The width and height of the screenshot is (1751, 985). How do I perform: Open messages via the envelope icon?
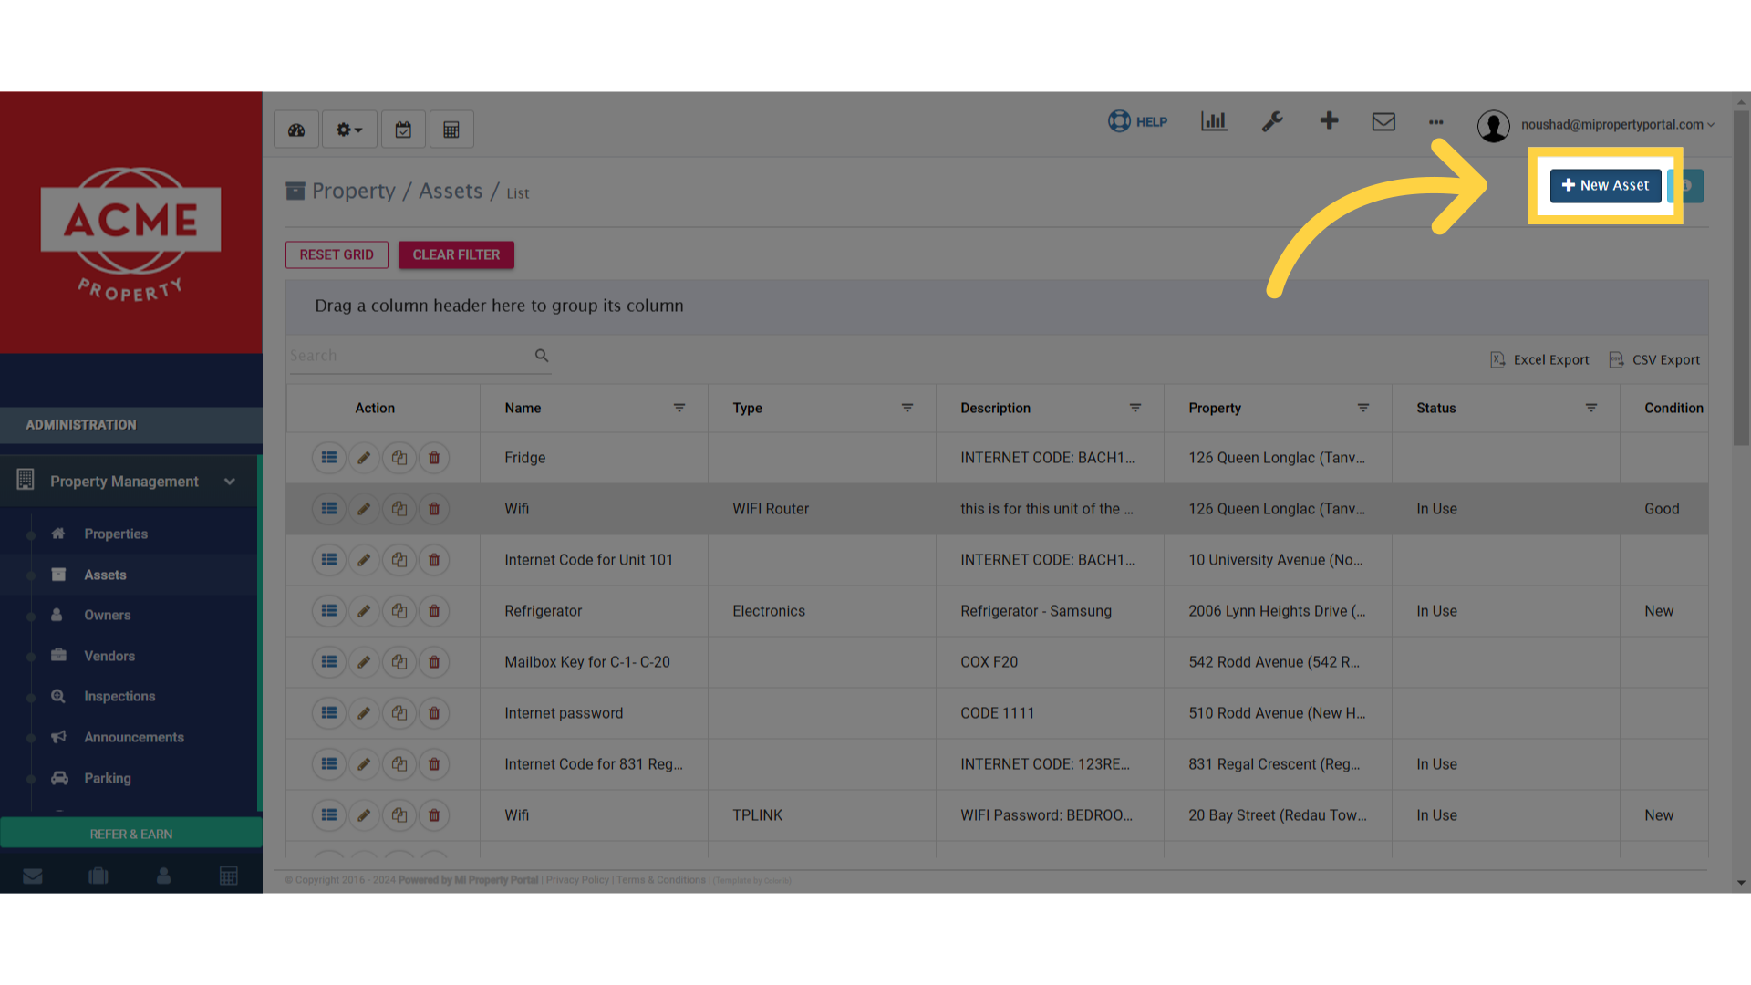(1383, 121)
